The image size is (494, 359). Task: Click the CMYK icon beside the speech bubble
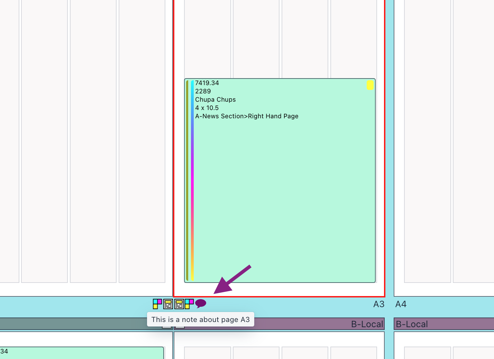pyautogui.click(x=189, y=304)
